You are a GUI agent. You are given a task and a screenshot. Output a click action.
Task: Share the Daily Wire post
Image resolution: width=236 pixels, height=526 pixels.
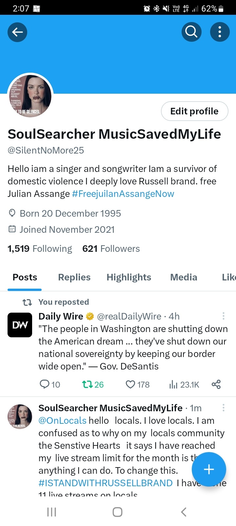216,384
